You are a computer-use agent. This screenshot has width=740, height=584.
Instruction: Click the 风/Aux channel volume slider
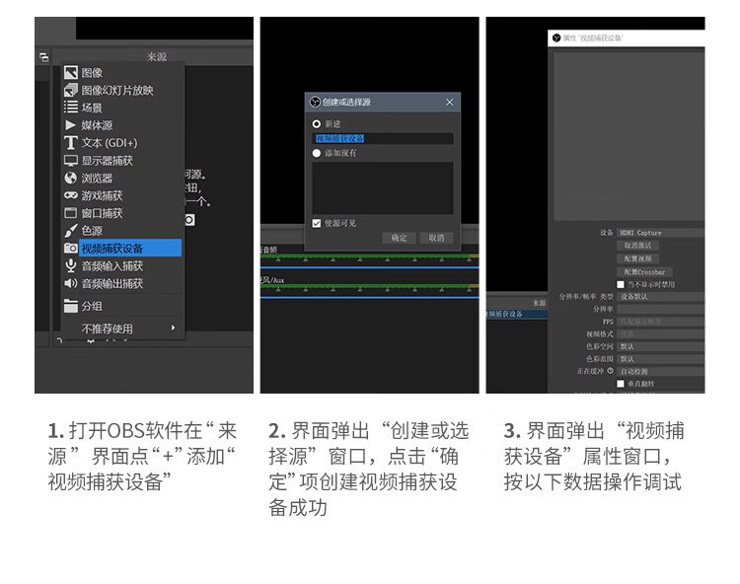click(x=370, y=297)
